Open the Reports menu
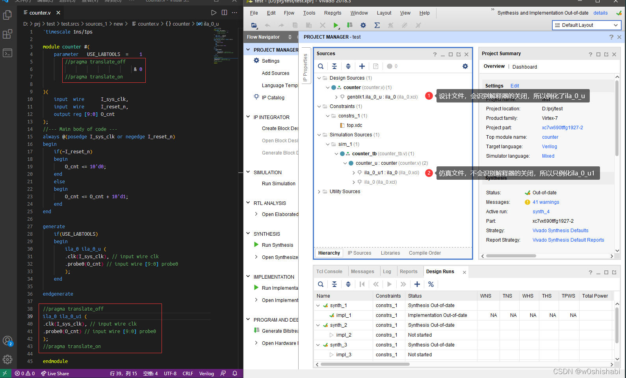 coord(333,13)
